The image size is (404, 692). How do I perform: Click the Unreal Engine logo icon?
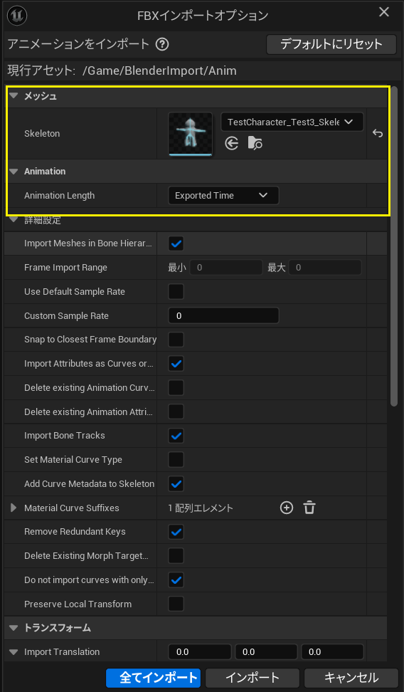click(17, 16)
